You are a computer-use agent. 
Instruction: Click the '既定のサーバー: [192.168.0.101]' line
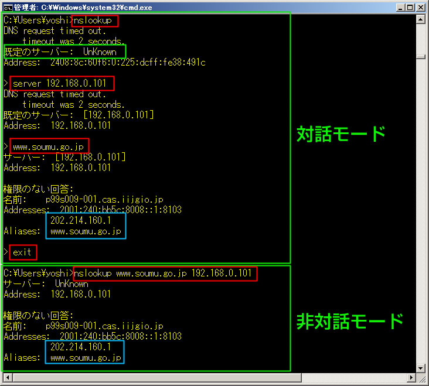click(x=79, y=115)
